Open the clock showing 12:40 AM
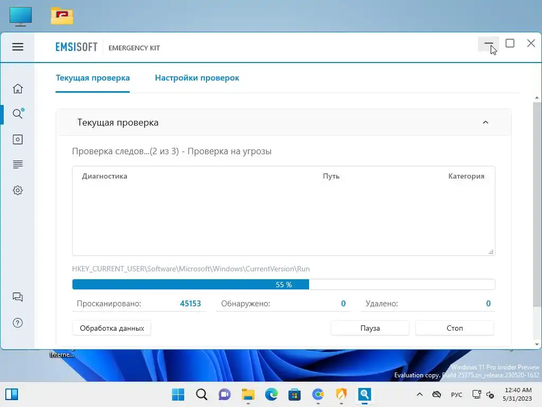 (518, 394)
